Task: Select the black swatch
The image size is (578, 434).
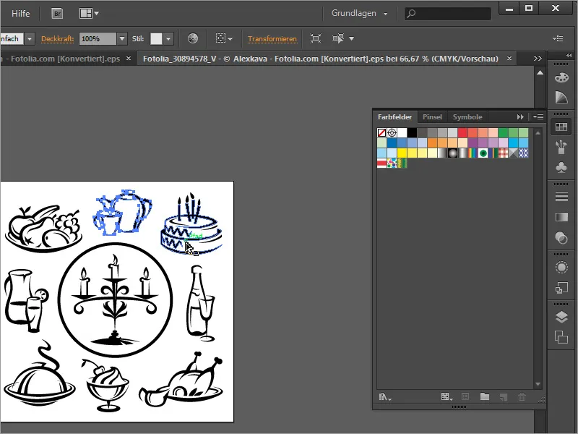Action: click(x=412, y=132)
